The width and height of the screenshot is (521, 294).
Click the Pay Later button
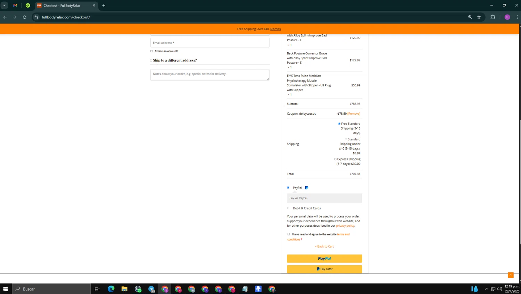point(324,269)
